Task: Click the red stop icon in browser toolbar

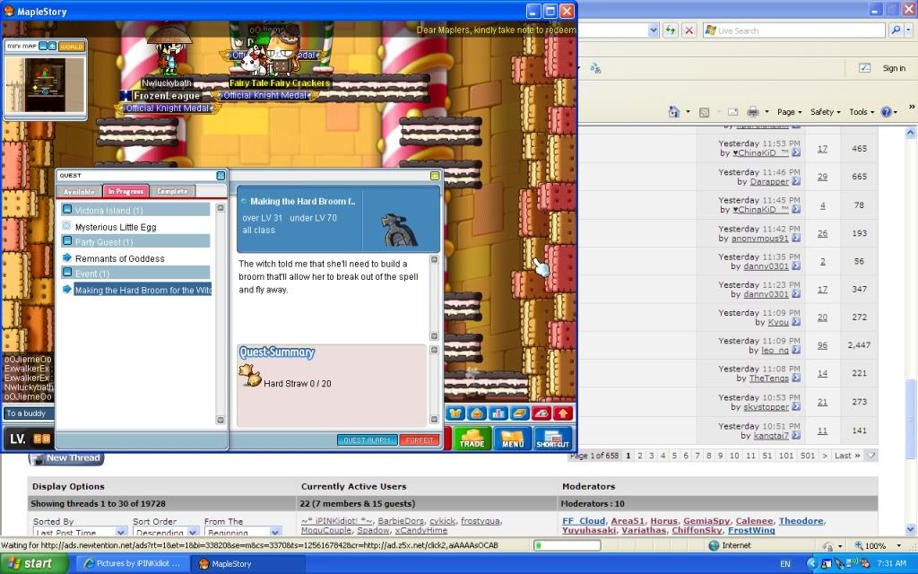Action: click(x=689, y=30)
